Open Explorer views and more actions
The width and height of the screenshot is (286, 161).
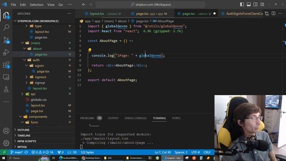point(69,13)
